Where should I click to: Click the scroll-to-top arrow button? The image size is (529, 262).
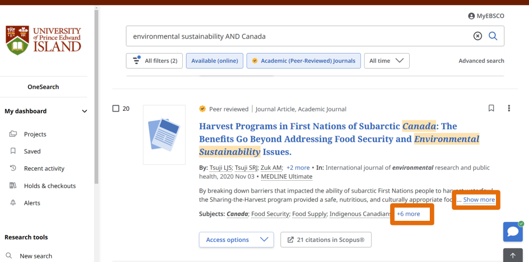(512, 255)
